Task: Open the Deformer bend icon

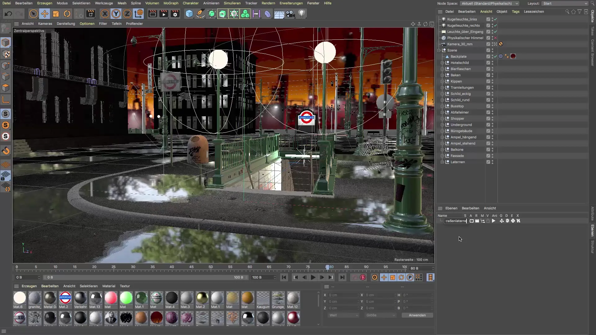Action: 268,14
